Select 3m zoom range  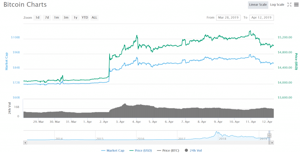(x=66, y=18)
